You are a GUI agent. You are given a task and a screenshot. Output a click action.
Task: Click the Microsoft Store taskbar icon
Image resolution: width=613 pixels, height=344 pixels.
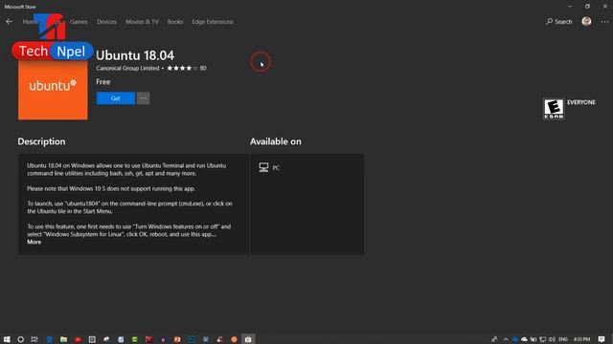coord(248,339)
